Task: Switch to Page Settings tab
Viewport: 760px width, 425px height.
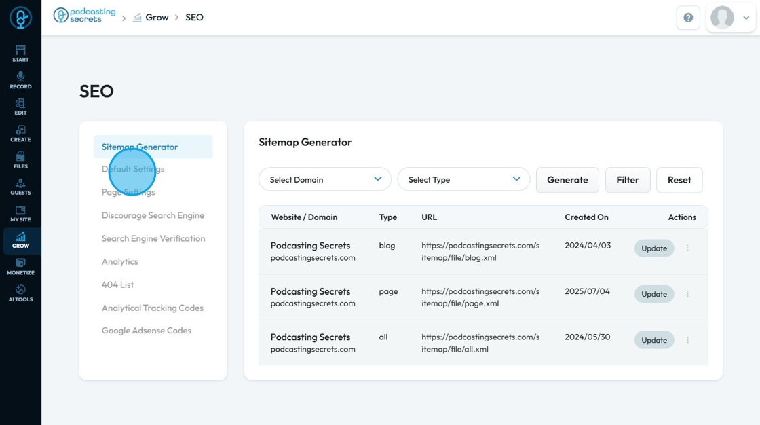Action: (128, 192)
